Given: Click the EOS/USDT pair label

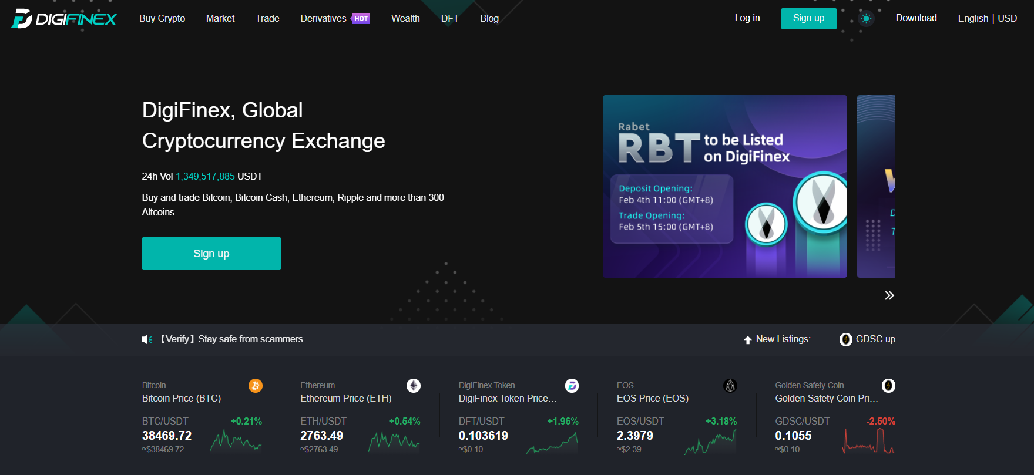Looking at the screenshot, I should click(x=640, y=421).
